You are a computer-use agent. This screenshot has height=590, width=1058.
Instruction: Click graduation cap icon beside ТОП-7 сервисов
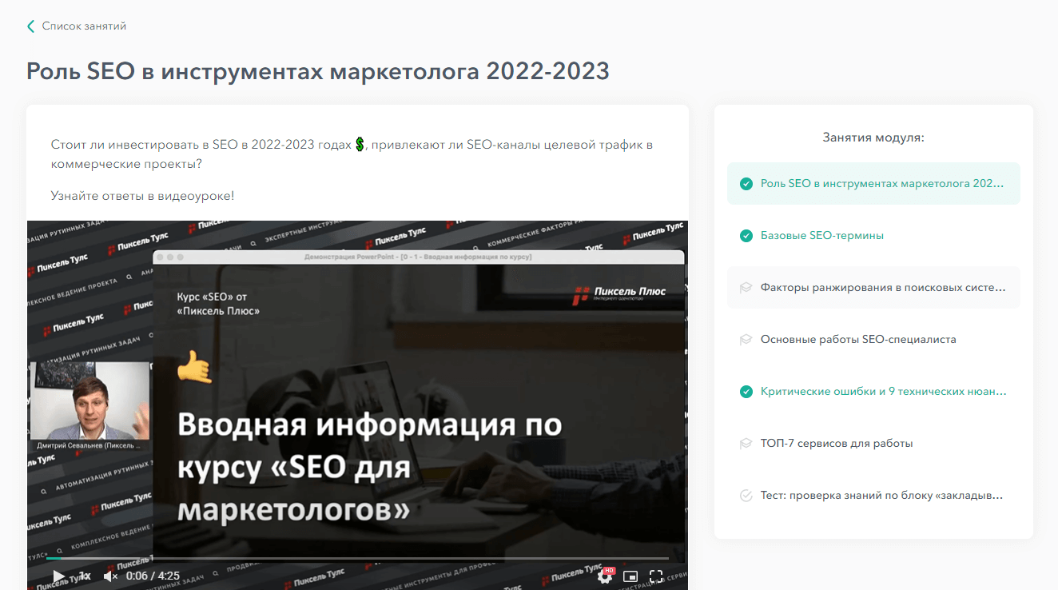pos(746,443)
